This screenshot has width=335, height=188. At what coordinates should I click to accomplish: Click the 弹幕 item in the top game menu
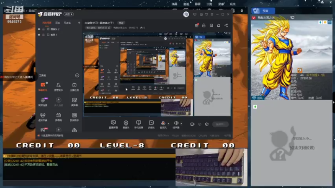click(x=174, y=4)
